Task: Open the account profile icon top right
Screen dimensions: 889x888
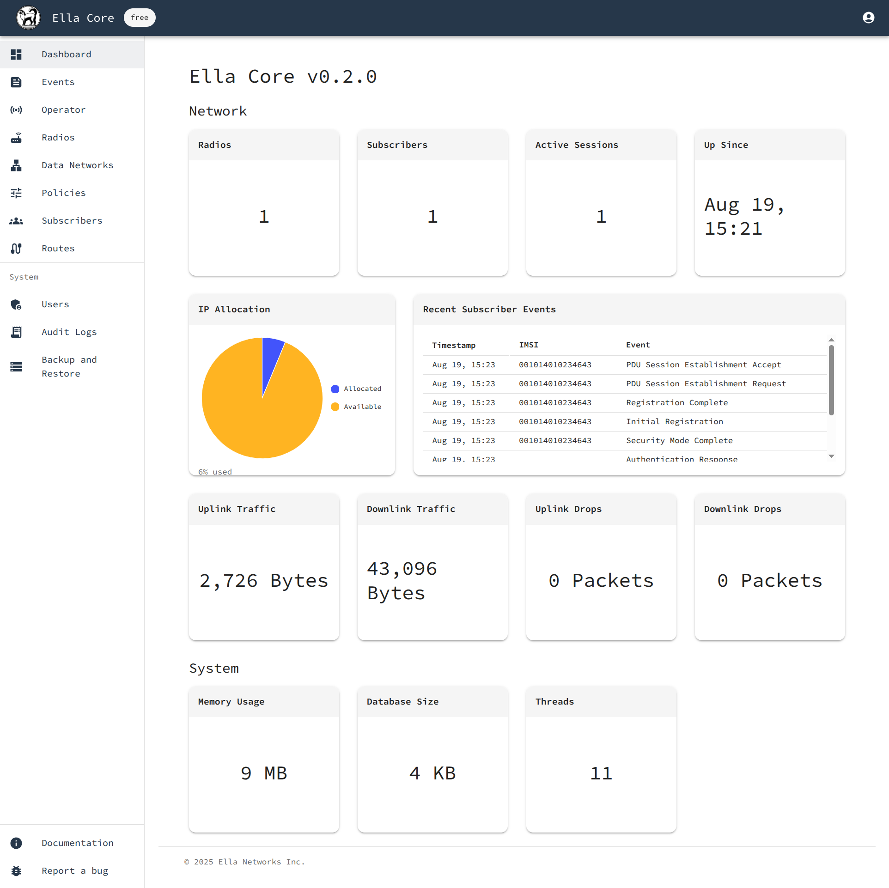Action: 868,18
